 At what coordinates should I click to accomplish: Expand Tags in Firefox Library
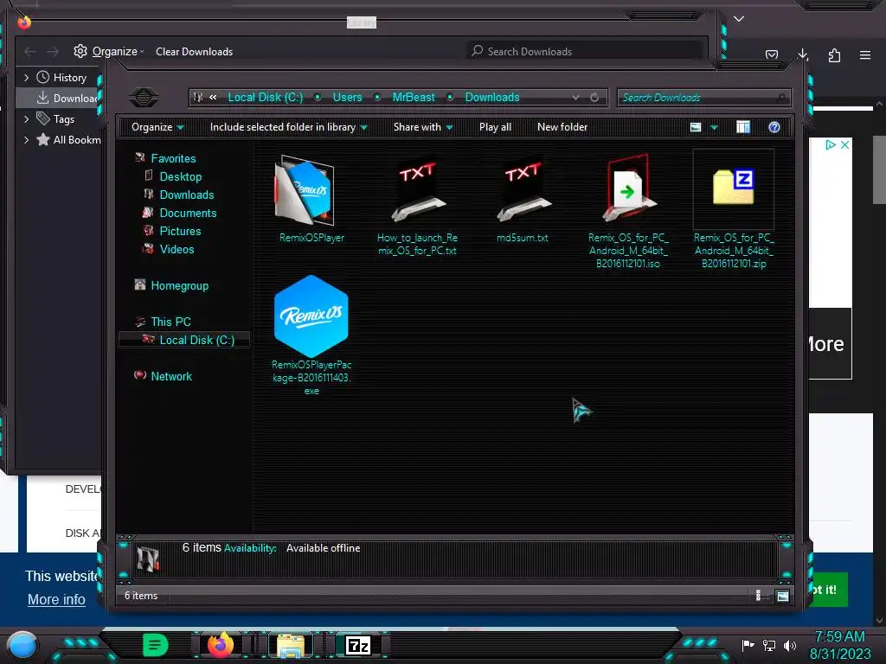point(26,119)
